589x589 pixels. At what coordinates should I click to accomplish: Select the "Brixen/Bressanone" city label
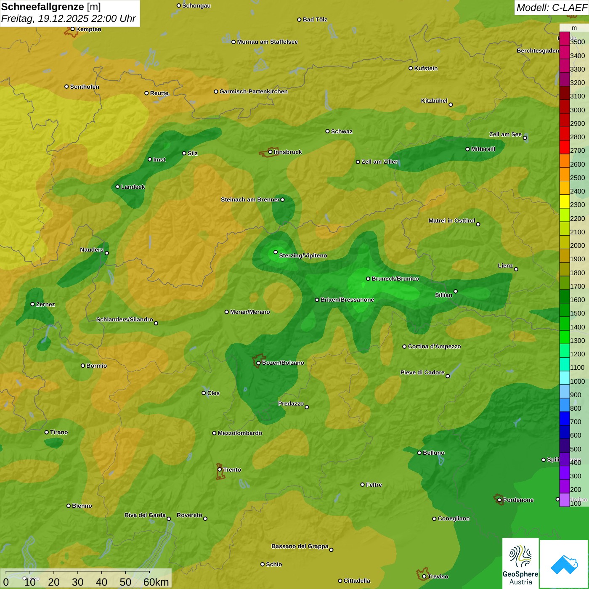(x=347, y=300)
